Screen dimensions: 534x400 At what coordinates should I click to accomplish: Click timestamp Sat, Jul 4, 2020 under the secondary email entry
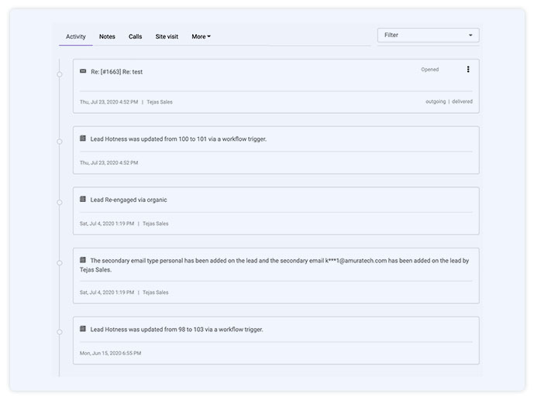click(107, 292)
